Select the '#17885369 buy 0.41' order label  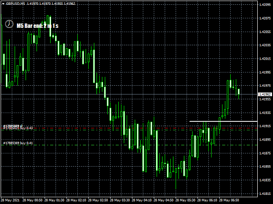[18, 143]
